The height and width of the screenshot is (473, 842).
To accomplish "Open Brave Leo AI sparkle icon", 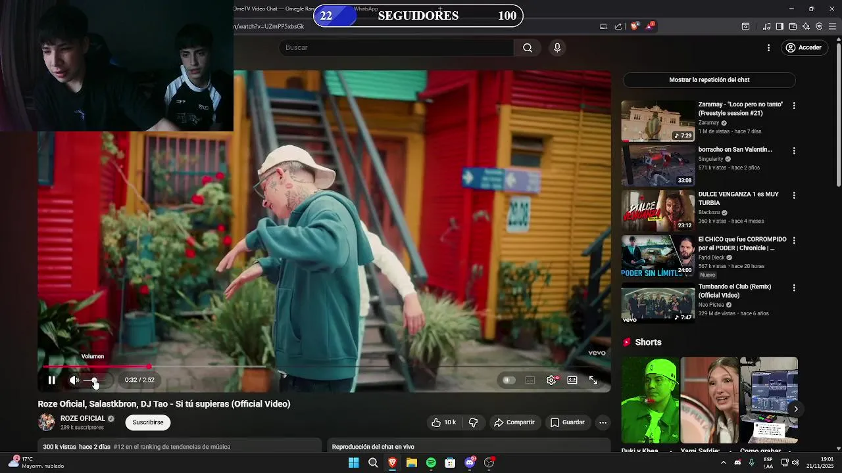I will tap(806, 26).
